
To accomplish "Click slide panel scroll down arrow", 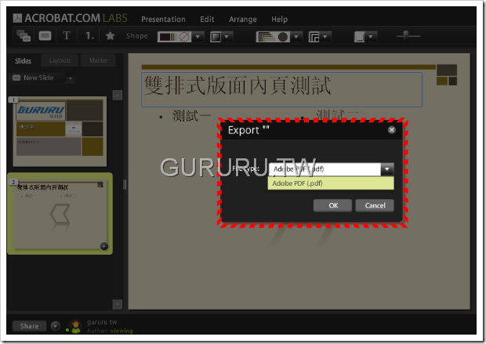I will coord(118,304).
